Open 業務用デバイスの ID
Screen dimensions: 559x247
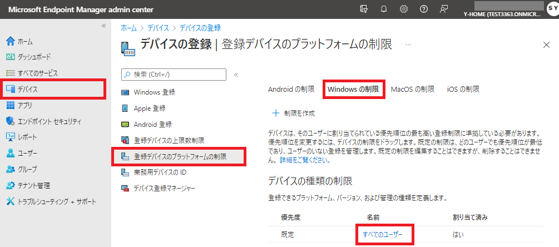160,172
